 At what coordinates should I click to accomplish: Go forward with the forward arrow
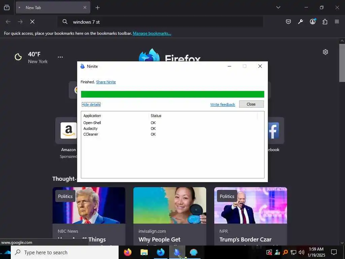(20, 22)
